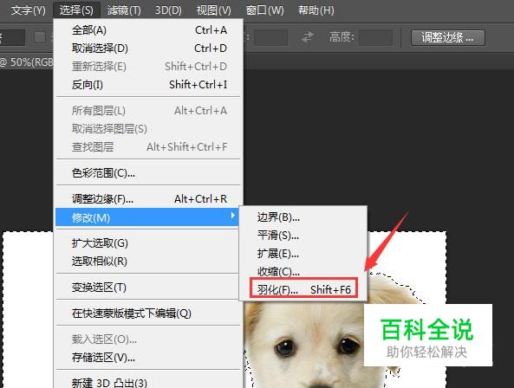Select 调整边缘(F)... menu entry
This screenshot has height=388, width=514.
click(x=149, y=198)
